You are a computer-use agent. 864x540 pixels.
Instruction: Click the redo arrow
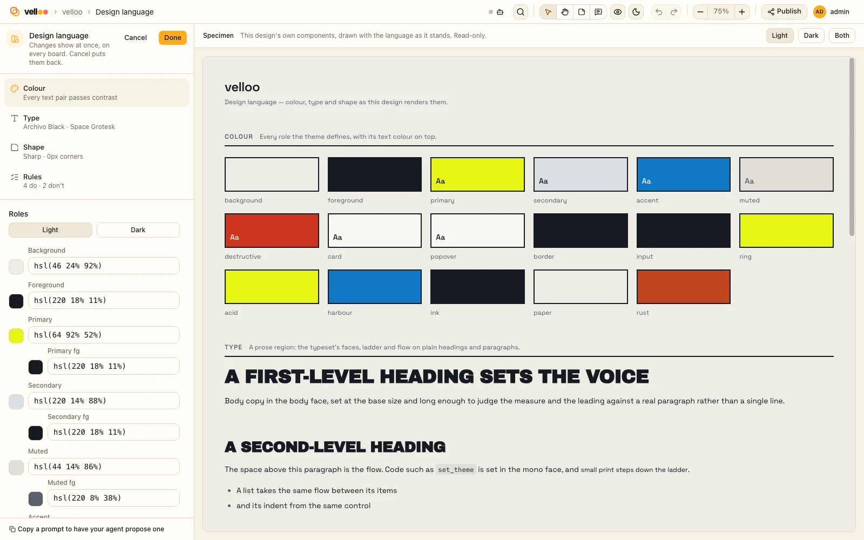[674, 12]
